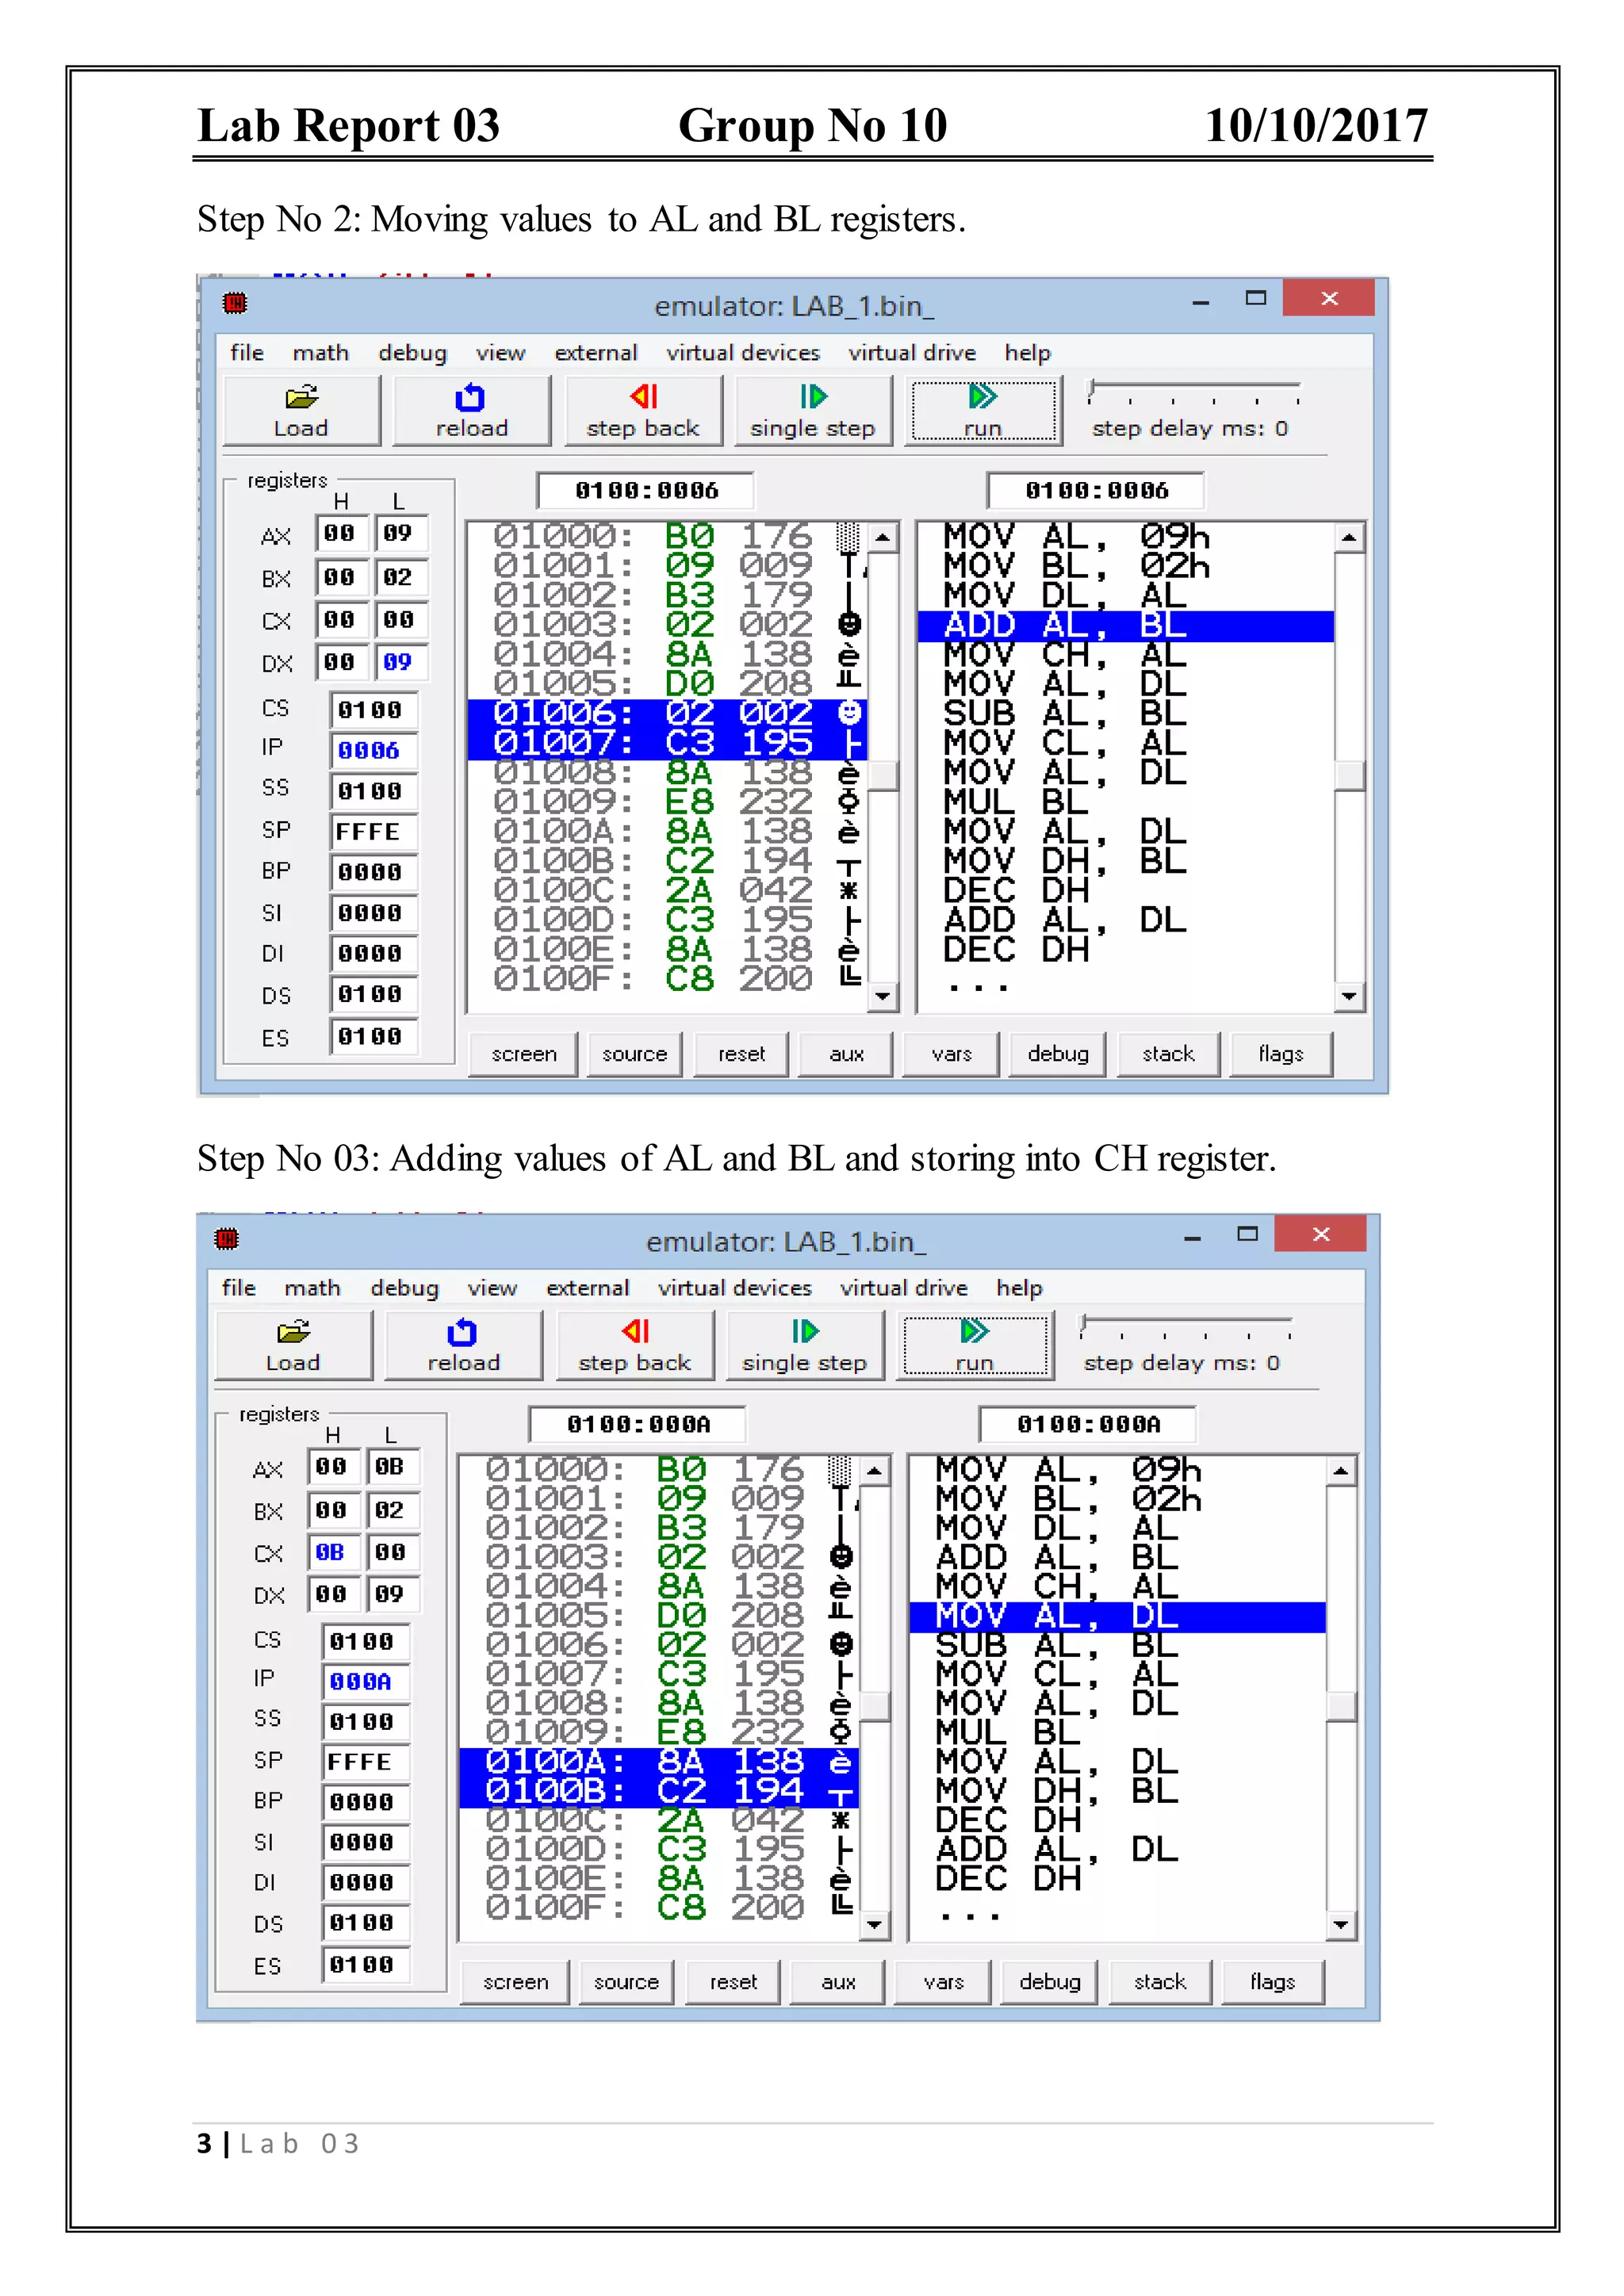Click vars button in bottom emulator window
This screenshot has height=2296, width=1624.
pos(943,1982)
